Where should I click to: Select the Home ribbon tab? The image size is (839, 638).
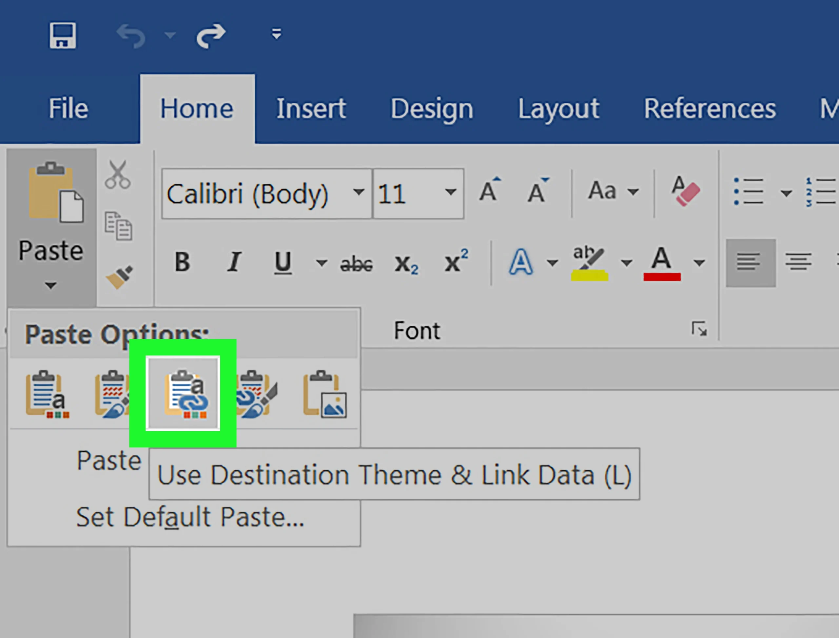tap(197, 109)
